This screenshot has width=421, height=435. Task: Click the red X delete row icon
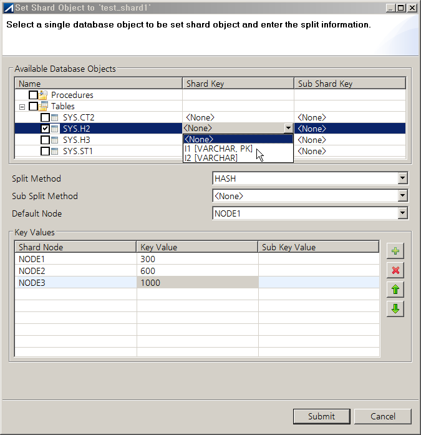click(395, 270)
